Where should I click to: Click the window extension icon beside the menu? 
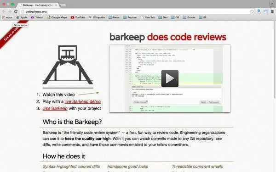click(265, 11)
